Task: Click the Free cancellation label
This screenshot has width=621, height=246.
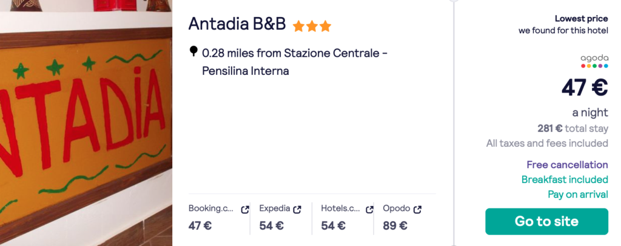Action: pos(567,164)
